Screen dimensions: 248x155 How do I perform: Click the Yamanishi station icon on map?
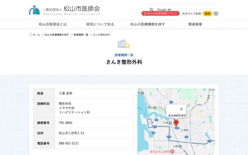(x=181, y=146)
